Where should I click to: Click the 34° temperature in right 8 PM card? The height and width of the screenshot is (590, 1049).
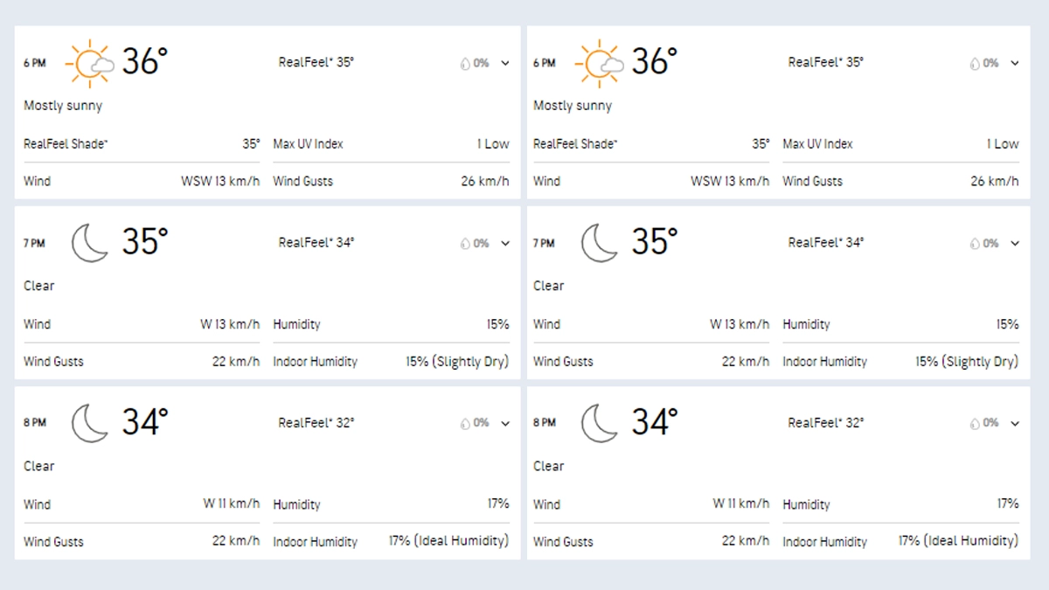654,422
